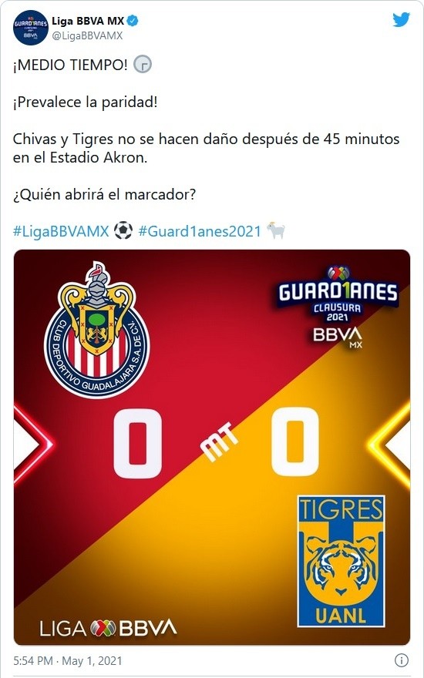Open the @LigaBBVAMX handle
The height and width of the screenshot is (678, 424).
point(87,35)
